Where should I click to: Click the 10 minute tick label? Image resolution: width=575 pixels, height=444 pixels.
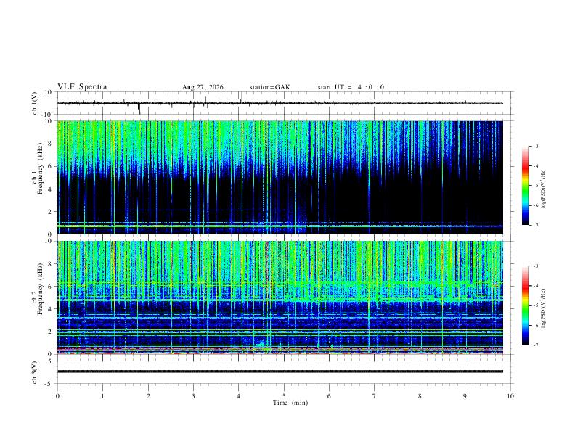pos(510,396)
